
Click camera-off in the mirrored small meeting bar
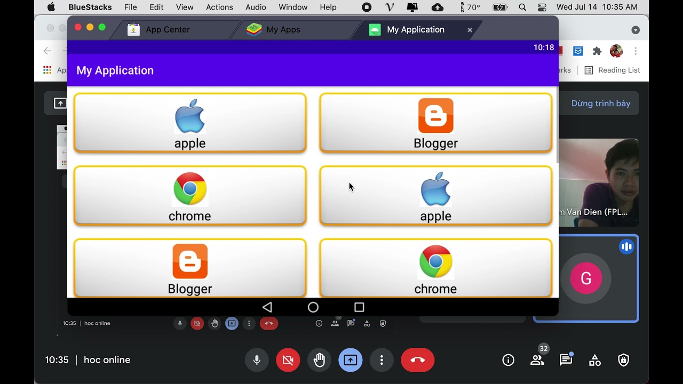pos(197,323)
